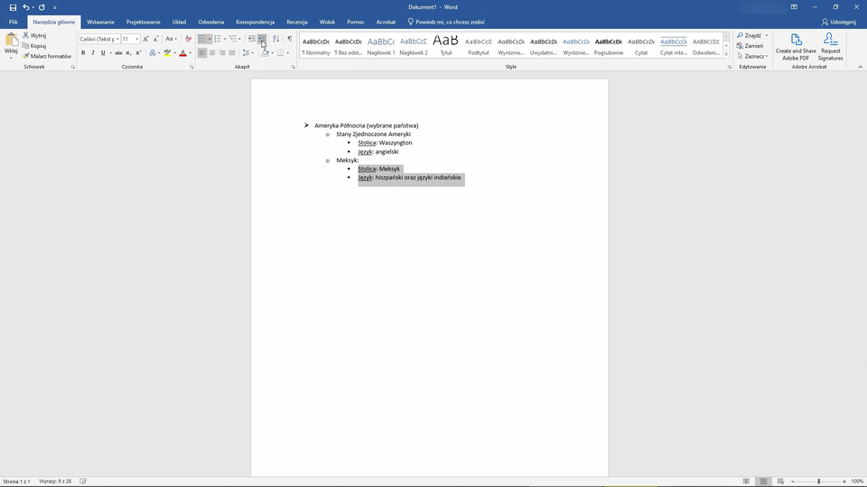Viewport: 867px width, 487px height.
Task: Click the Udostępnij share button
Action: tap(838, 22)
